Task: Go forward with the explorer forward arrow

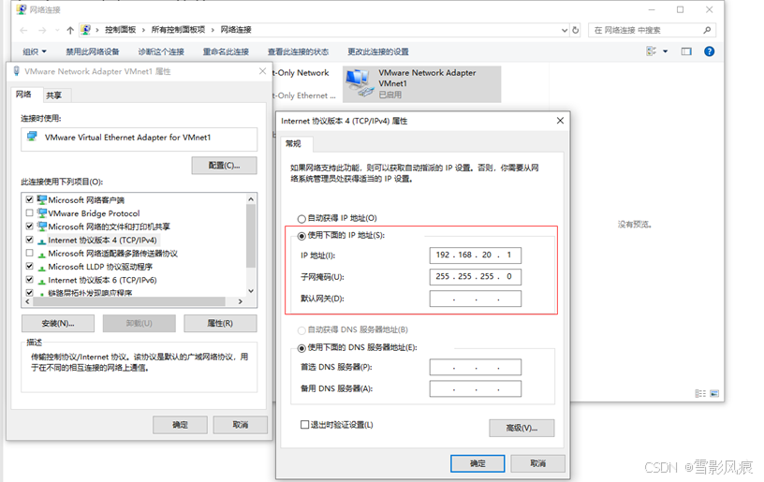Action: pyautogui.click(x=42, y=30)
